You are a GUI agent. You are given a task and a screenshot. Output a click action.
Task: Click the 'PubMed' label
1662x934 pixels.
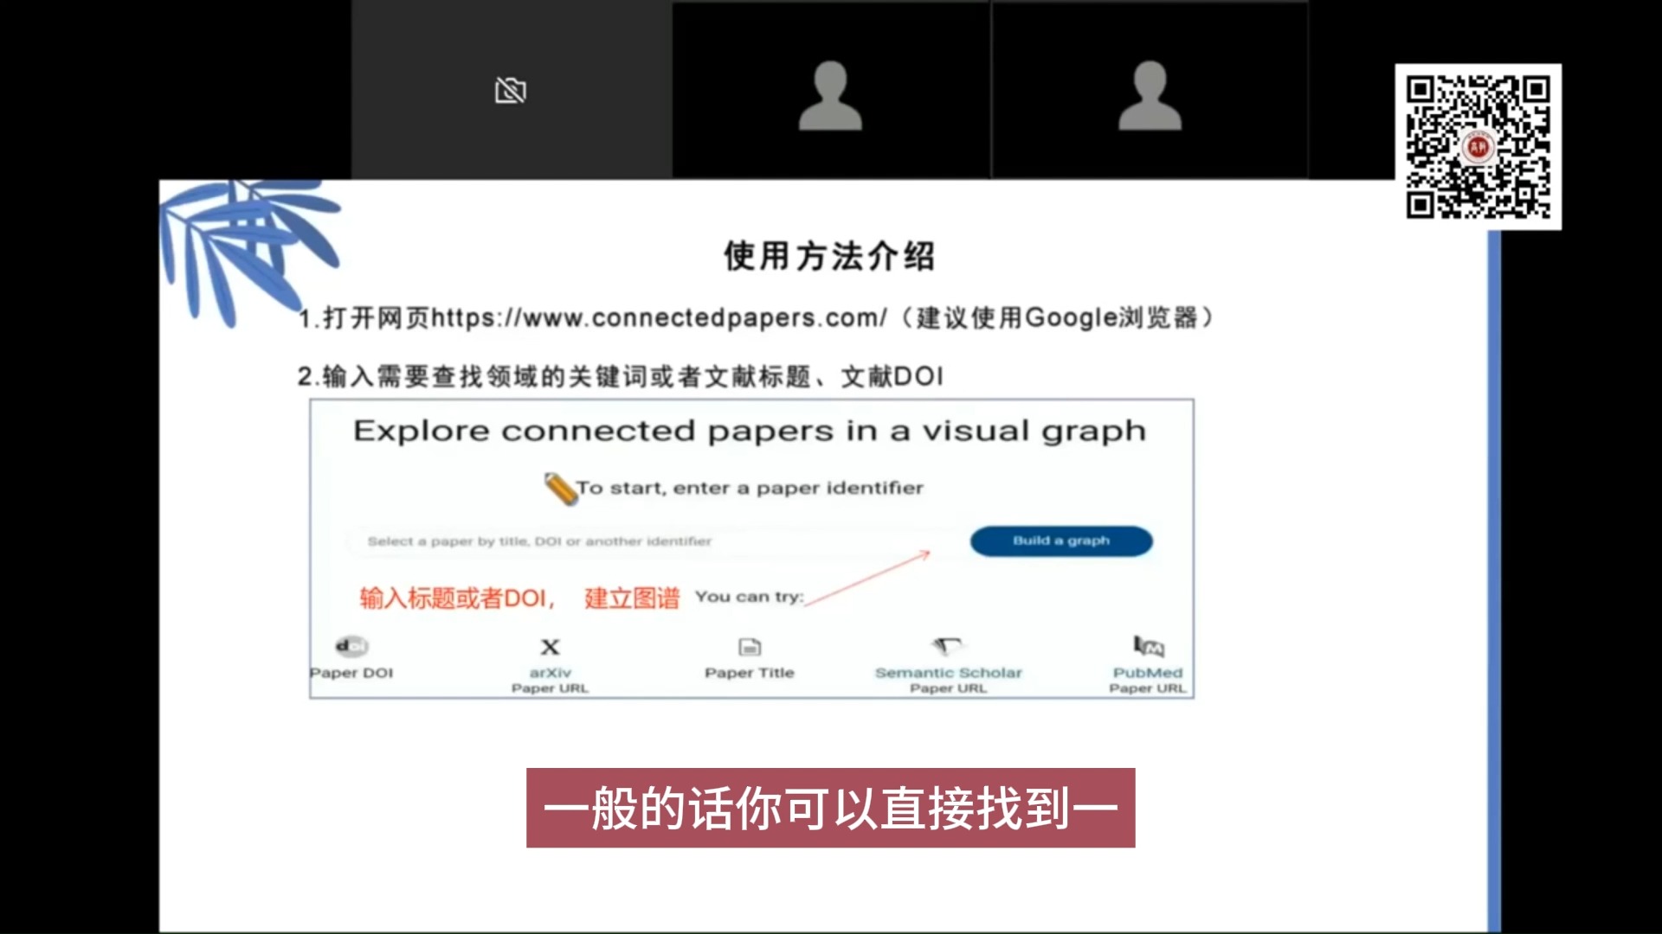[x=1148, y=673]
